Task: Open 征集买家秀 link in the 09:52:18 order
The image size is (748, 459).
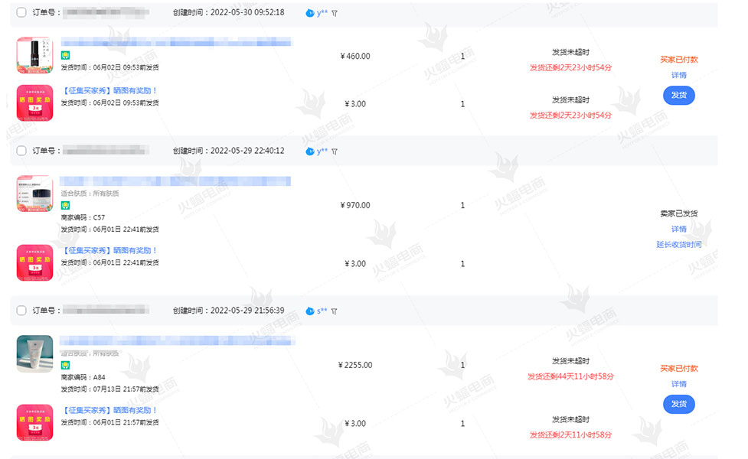Action: tap(109, 90)
